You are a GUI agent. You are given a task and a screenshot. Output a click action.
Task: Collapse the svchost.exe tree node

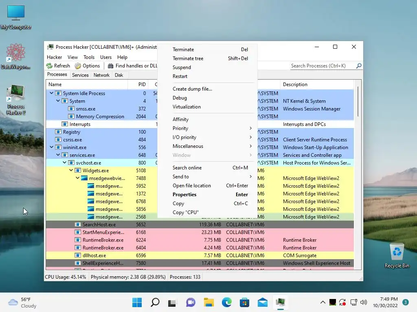click(x=65, y=162)
